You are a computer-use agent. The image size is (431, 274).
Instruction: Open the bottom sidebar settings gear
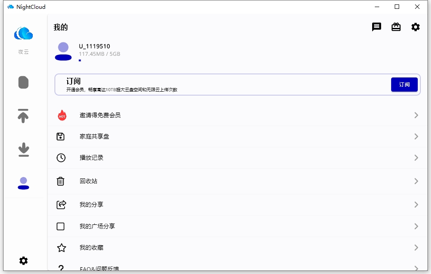[23, 261]
